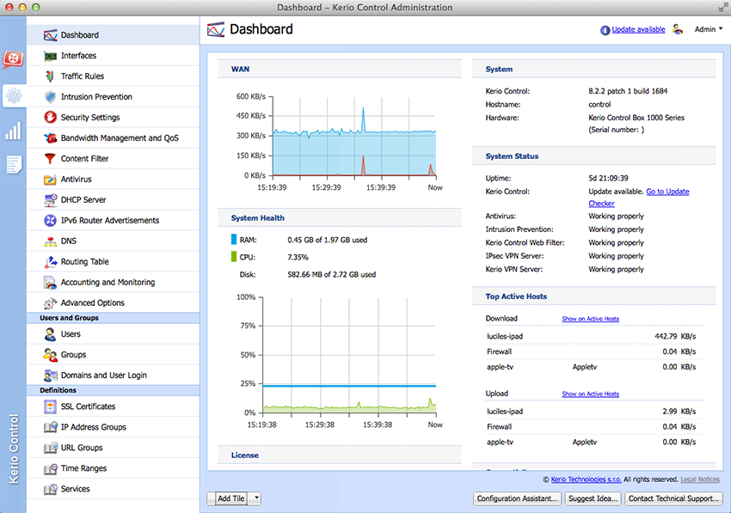Click the Security Settings red icon
The width and height of the screenshot is (731, 513).
pos(50,118)
